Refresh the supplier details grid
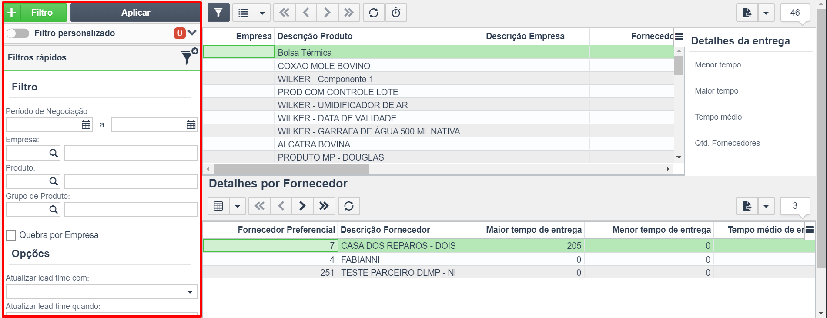 [x=349, y=206]
